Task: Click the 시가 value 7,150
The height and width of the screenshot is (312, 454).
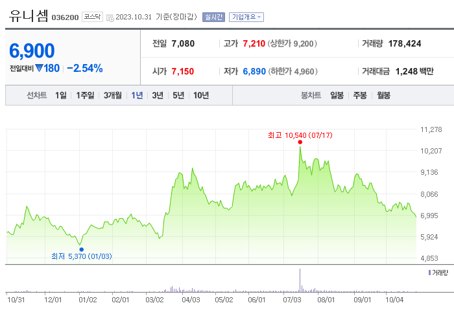Action: click(183, 71)
